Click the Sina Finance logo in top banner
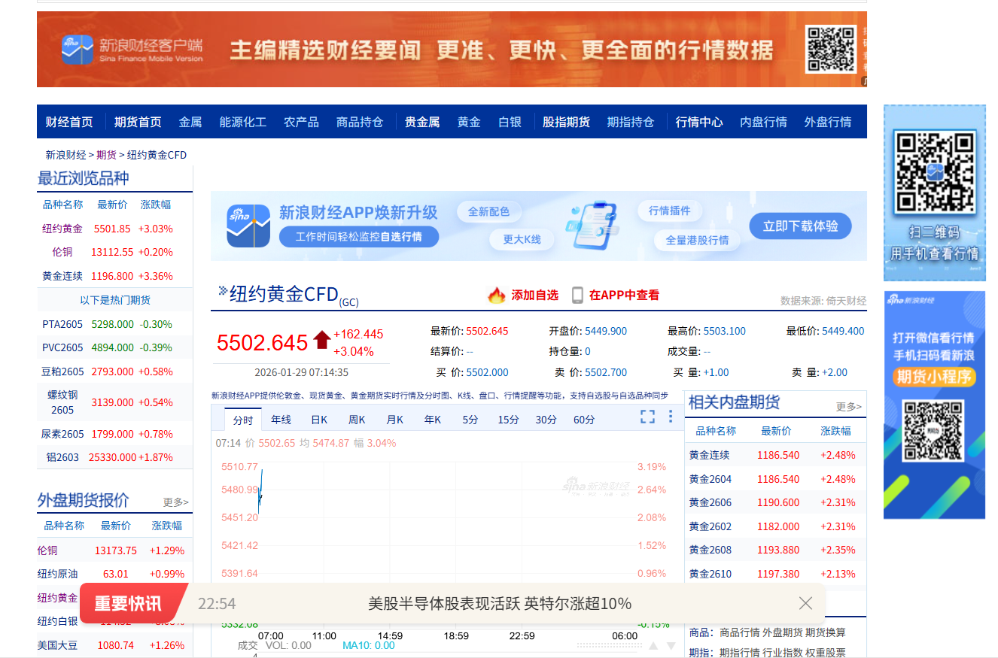 pyautogui.click(x=78, y=50)
